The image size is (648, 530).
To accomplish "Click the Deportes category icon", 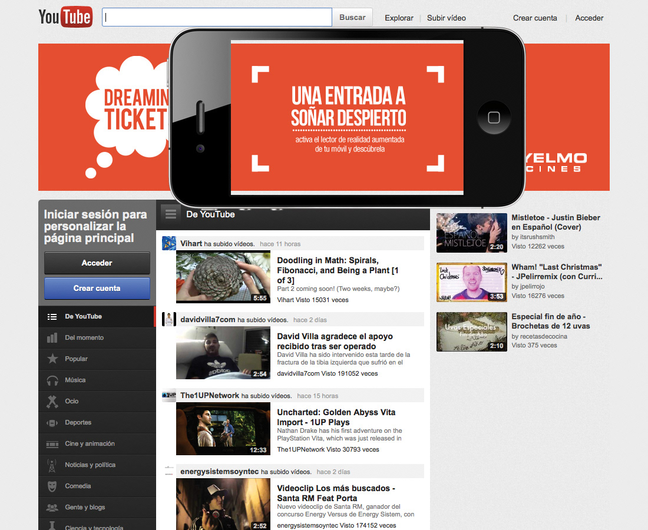I will pyautogui.click(x=52, y=423).
